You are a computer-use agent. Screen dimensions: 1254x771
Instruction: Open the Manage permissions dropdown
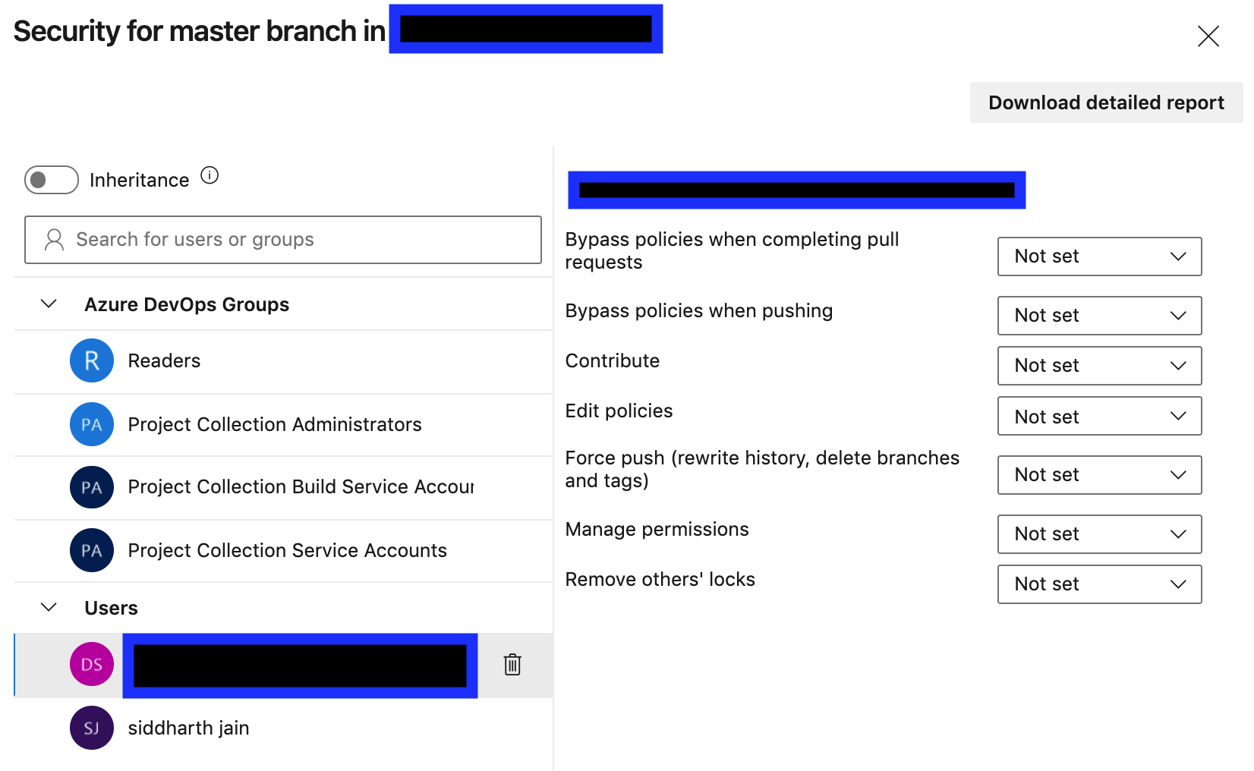(x=1098, y=534)
